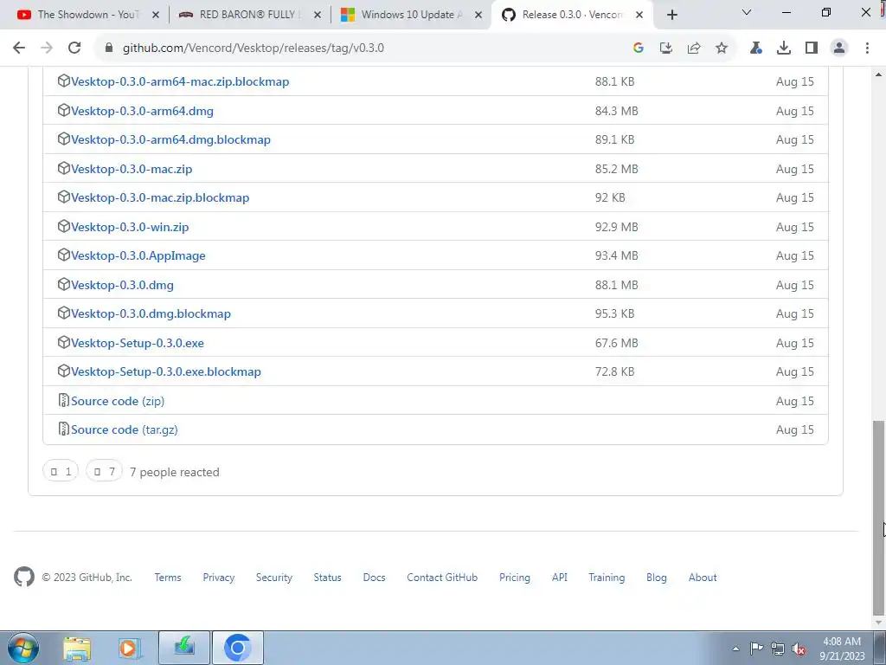Click zip file icon beside Source code (zip)
The width and height of the screenshot is (886, 665).
coord(64,400)
